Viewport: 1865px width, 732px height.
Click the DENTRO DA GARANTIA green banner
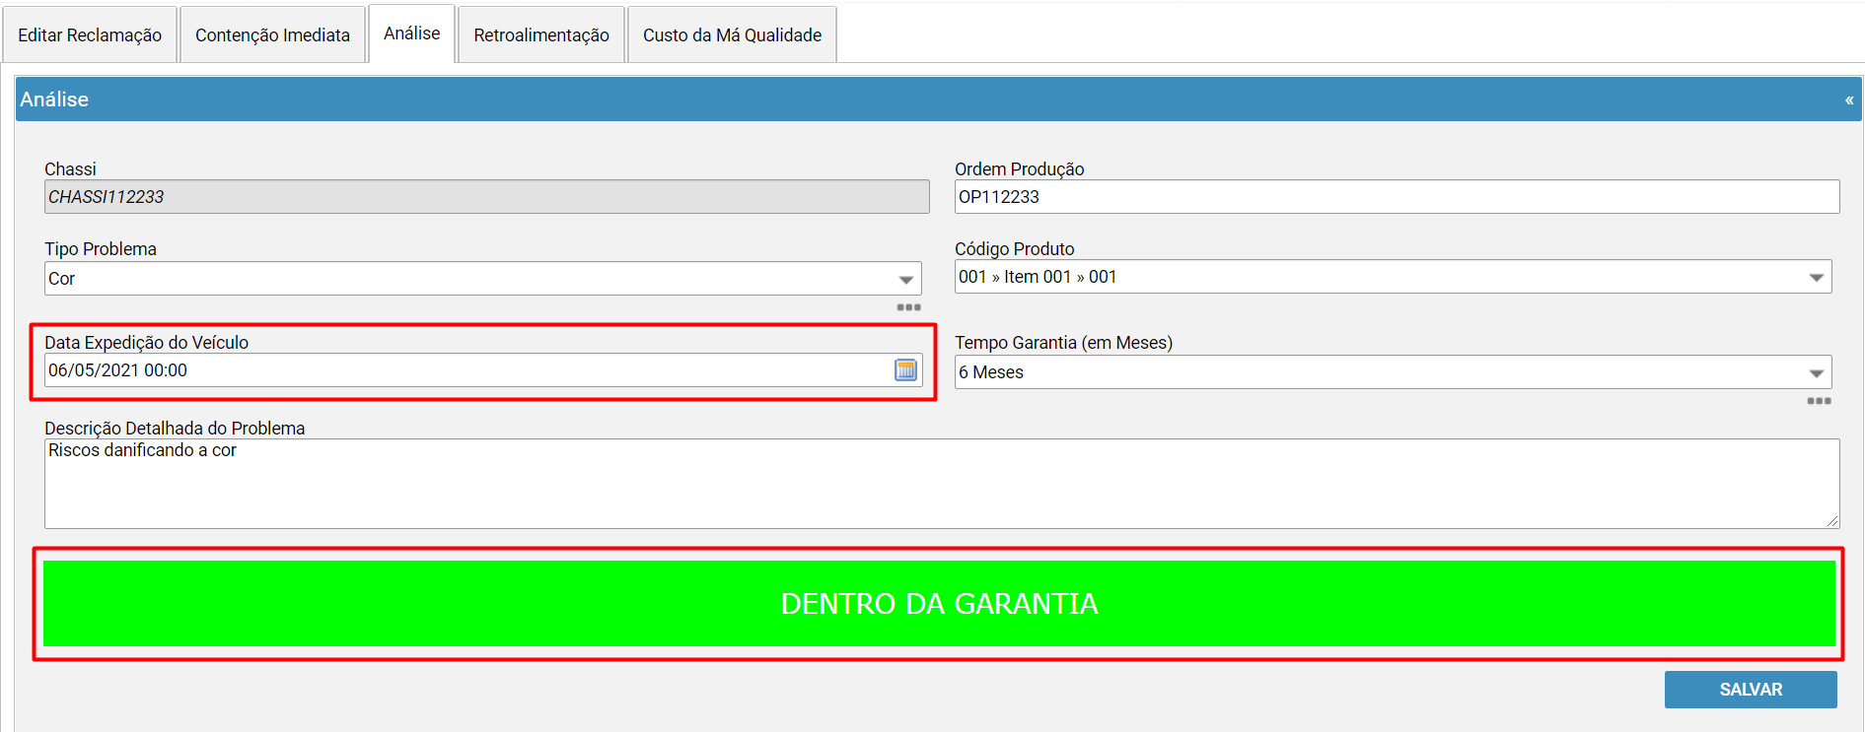pyautogui.click(x=939, y=604)
